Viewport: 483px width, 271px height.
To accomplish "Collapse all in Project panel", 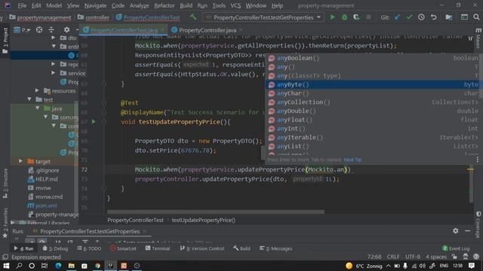I will pyautogui.click(x=51, y=30).
